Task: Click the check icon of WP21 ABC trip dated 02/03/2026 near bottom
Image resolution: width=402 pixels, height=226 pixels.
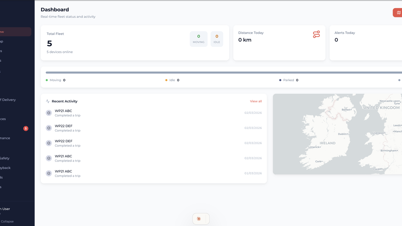Action: coord(49,158)
